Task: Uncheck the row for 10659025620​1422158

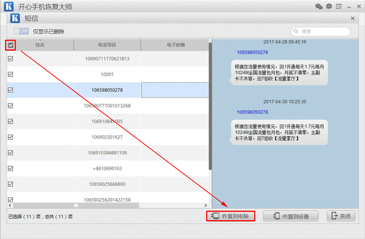Action: click(x=10, y=199)
